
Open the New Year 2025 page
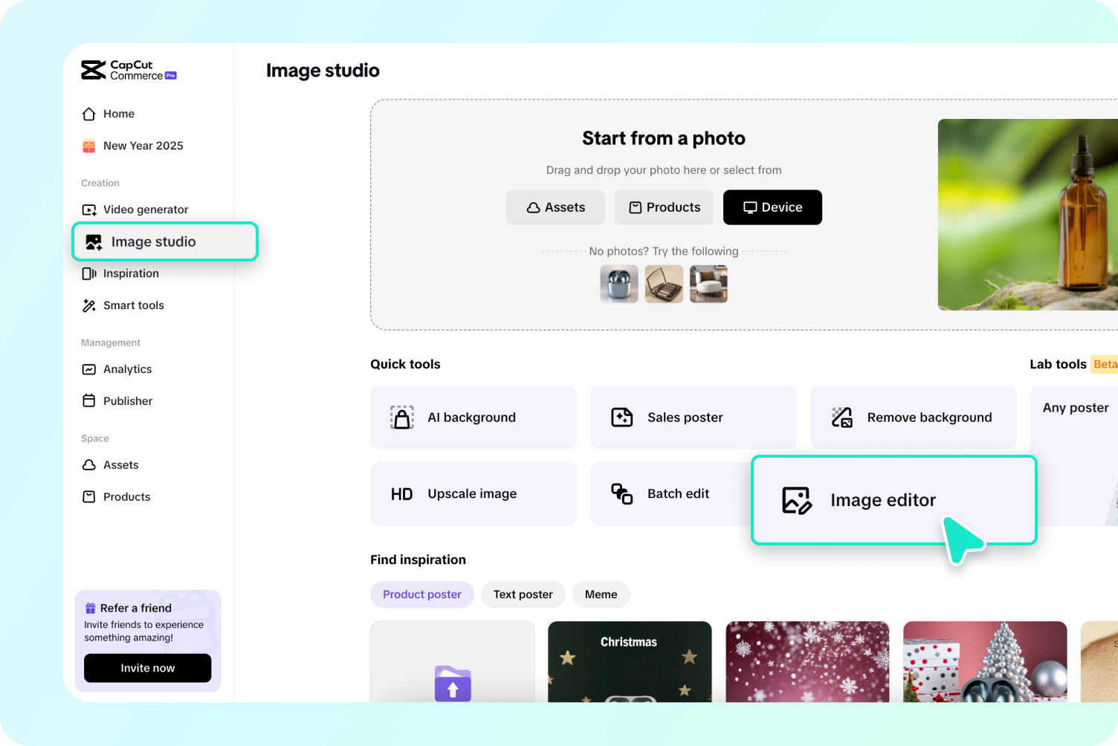click(143, 146)
